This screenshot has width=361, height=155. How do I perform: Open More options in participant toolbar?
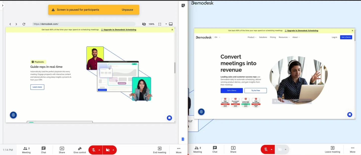click(352, 150)
